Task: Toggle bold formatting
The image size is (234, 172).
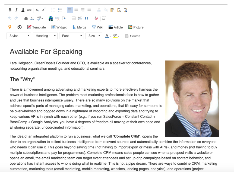Action: point(10,10)
